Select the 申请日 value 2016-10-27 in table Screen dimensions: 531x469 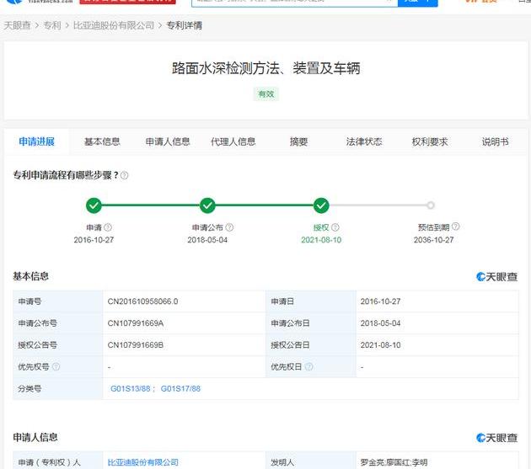(x=380, y=301)
